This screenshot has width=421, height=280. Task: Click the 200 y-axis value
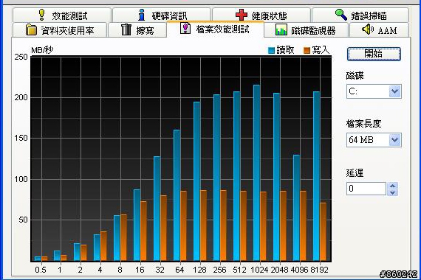[21, 97]
